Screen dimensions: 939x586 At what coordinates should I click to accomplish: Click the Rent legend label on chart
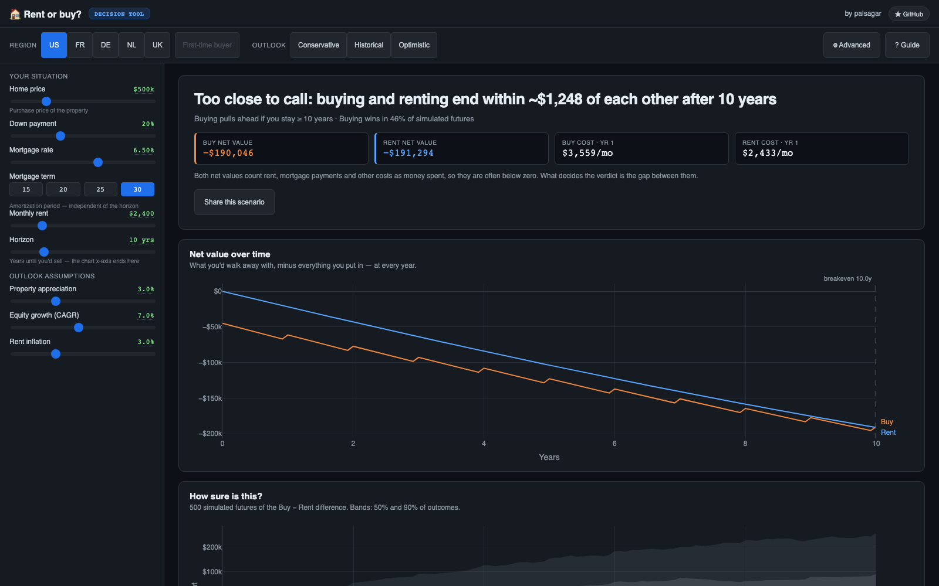click(889, 432)
